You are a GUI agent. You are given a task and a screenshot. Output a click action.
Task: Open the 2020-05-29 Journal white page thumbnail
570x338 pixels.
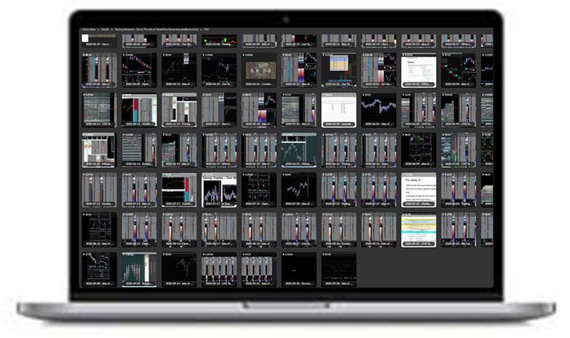338,110
